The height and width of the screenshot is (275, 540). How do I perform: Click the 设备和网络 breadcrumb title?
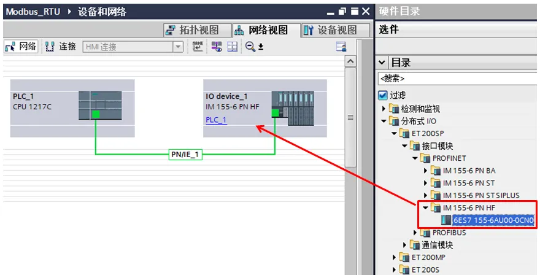tap(102, 12)
